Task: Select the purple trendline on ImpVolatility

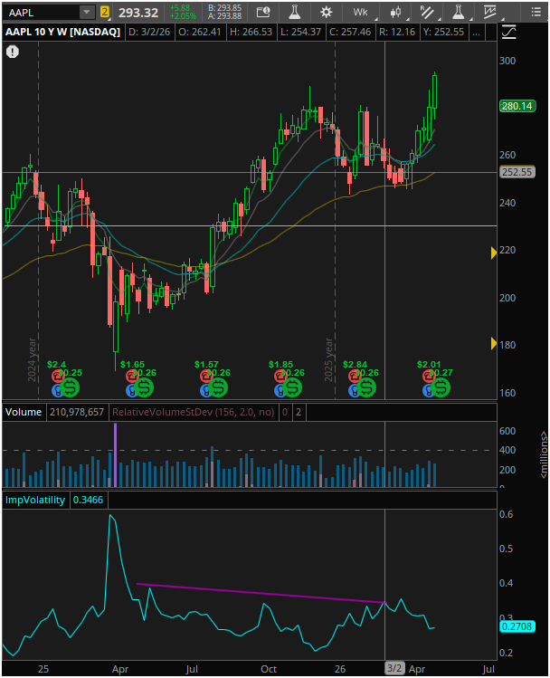Action: click(261, 593)
